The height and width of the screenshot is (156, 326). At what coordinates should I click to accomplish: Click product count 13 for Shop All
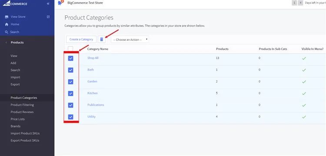218,58
